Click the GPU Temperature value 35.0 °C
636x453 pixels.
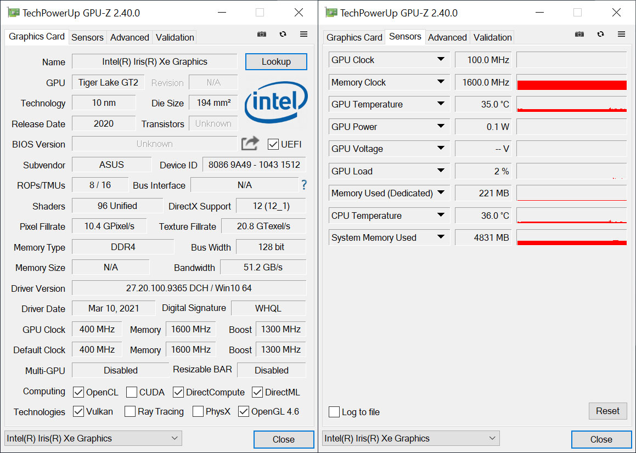(483, 104)
